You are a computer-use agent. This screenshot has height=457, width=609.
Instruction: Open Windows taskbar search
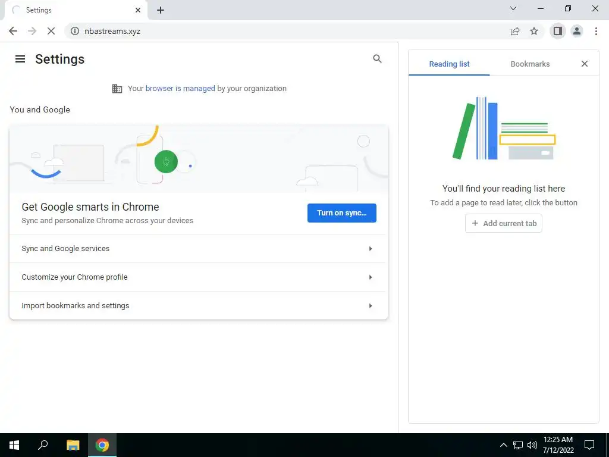click(x=43, y=445)
